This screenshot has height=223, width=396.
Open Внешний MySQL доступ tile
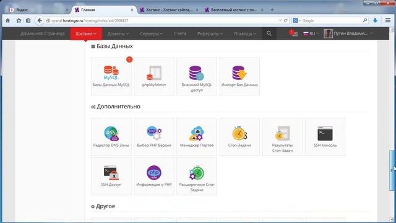197,76
